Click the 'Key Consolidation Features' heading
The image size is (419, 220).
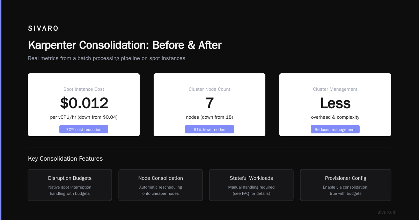click(65, 159)
